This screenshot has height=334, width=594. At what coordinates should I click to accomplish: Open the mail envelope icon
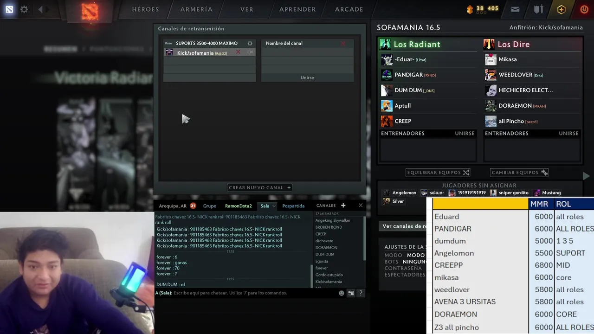pyautogui.click(x=515, y=9)
